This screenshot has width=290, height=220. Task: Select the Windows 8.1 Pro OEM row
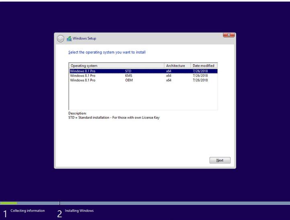click(x=143, y=80)
